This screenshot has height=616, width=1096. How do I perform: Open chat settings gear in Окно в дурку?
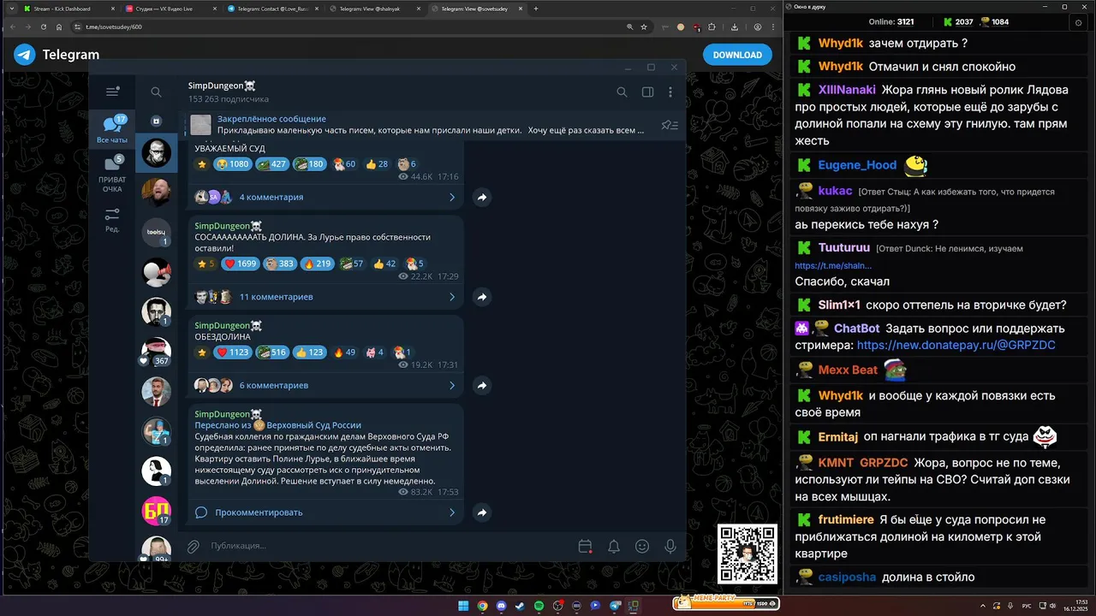click(x=1078, y=22)
